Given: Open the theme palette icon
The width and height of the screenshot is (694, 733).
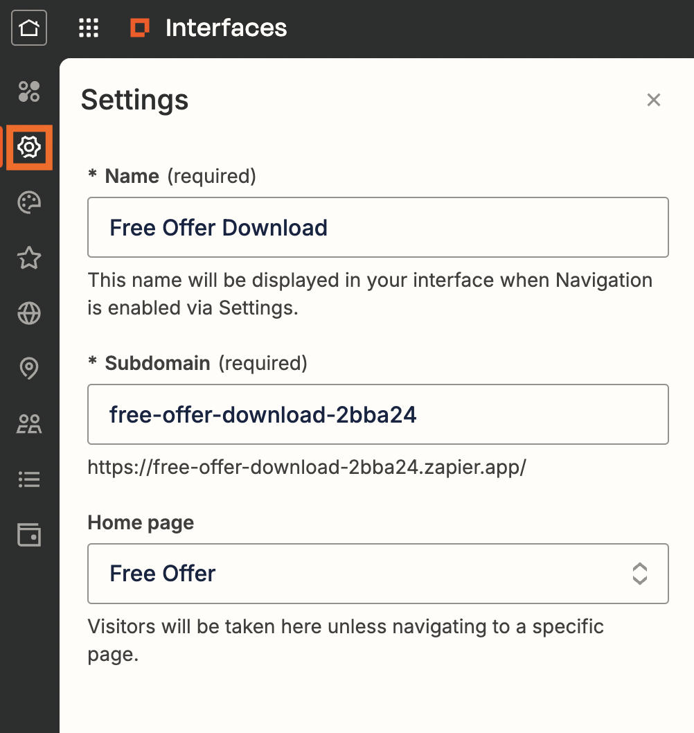Looking at the screenshot, I should click(29, 202).
